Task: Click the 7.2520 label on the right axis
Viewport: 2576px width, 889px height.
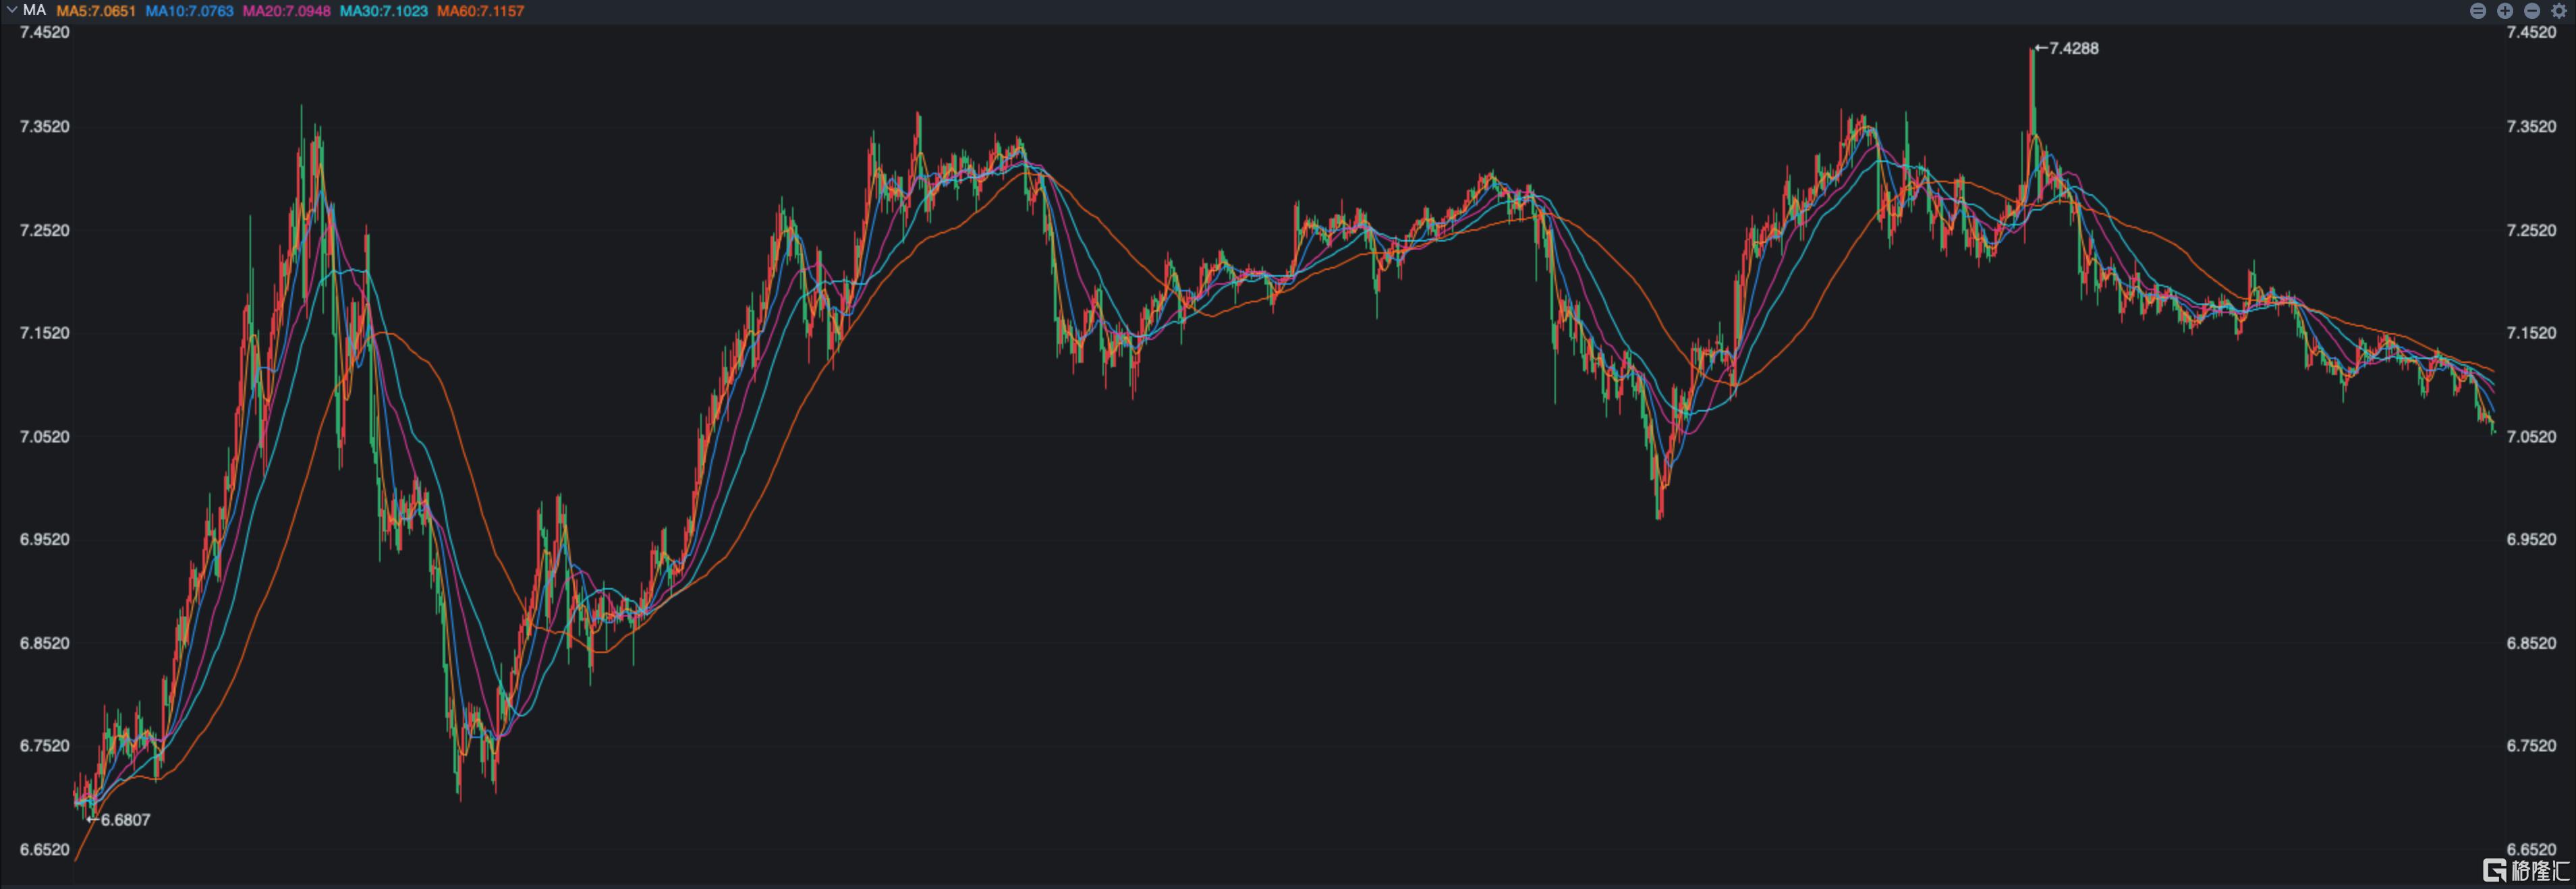Action: 2531,230
